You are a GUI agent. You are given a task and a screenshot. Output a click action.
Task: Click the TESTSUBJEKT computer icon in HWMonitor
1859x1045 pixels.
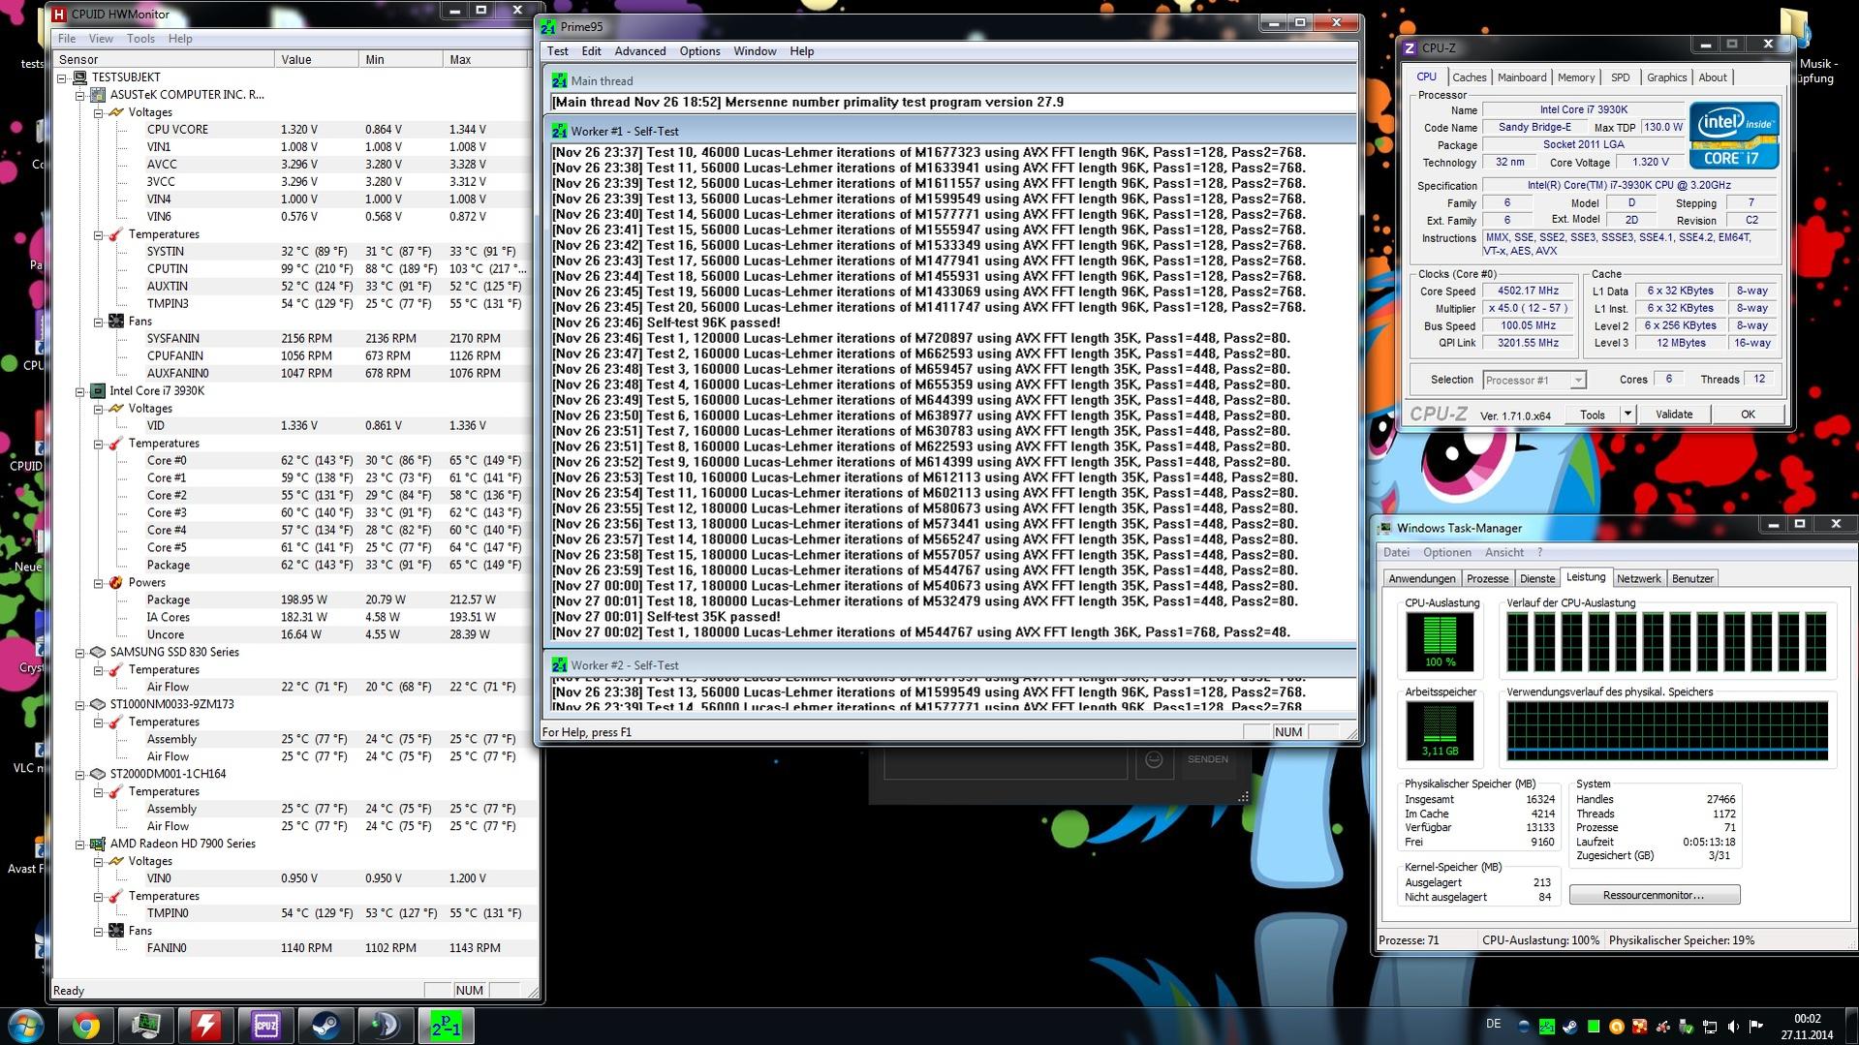coord(80,77)
